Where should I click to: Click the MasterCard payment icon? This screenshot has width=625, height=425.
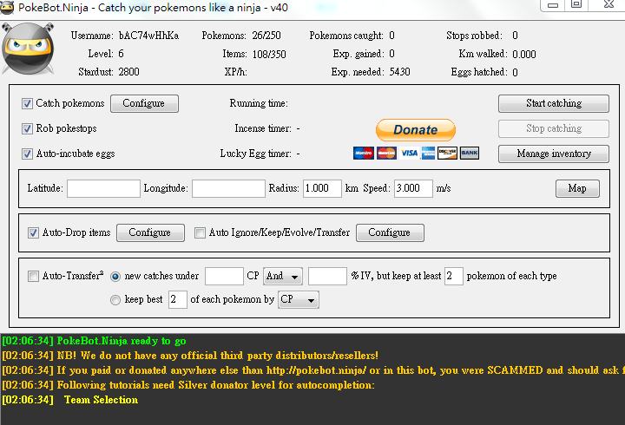coord(386,154)
